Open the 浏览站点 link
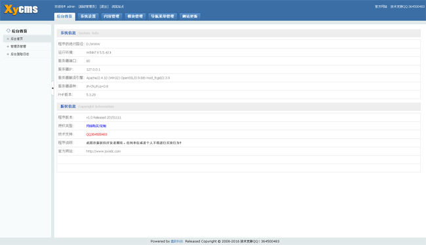Image resolution: width=426 pixels, height=245 pixels. click(117, 7)
